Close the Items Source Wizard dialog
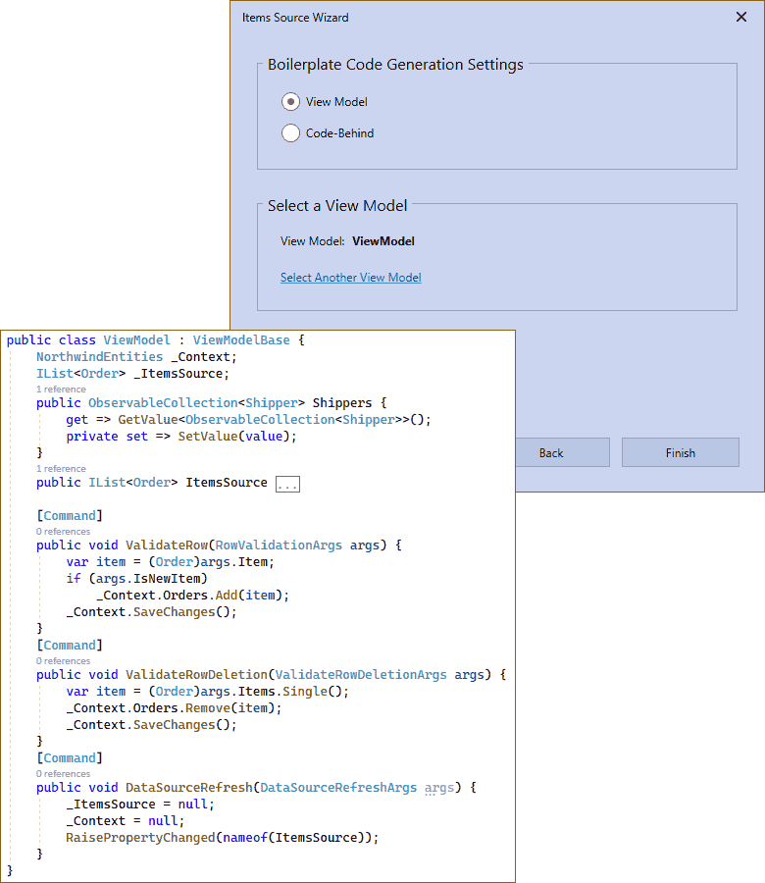 [x=741, y=17]
